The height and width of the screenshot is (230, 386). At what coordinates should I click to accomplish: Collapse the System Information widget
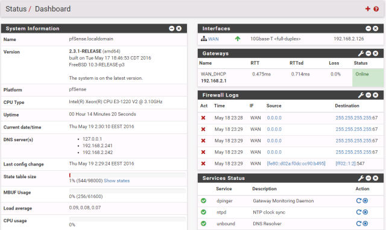coord(171,28)
